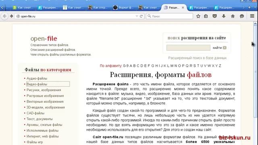Open the Firefox hamburger menu
258x145 pixels.
(x=252, y=16)
